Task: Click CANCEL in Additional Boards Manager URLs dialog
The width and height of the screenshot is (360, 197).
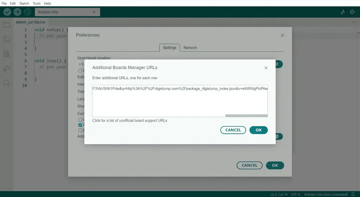Action: 233,130
